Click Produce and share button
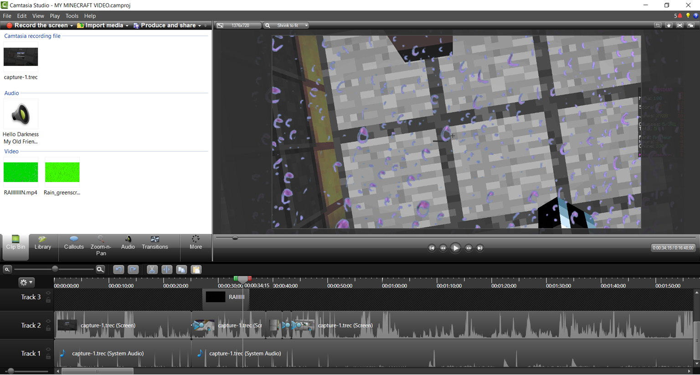700x375 pixels. [165, 25]
